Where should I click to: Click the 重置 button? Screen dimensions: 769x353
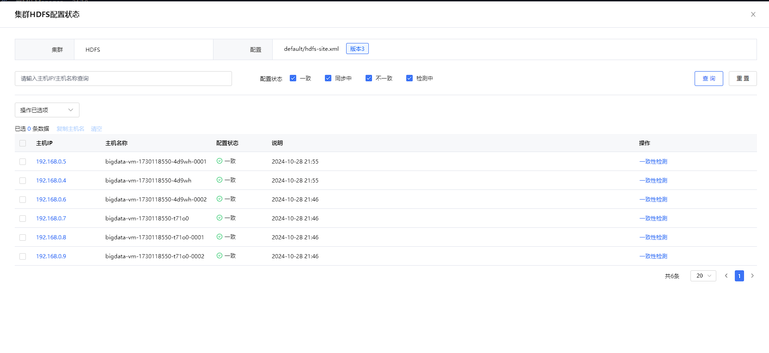click(x=743, y=79)
